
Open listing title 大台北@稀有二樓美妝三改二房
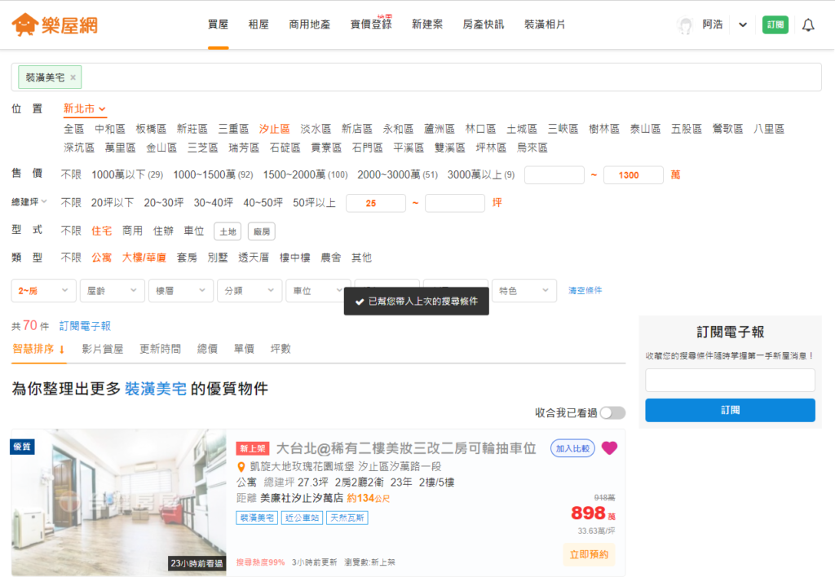pyautogui.click(x=406, y=449)
